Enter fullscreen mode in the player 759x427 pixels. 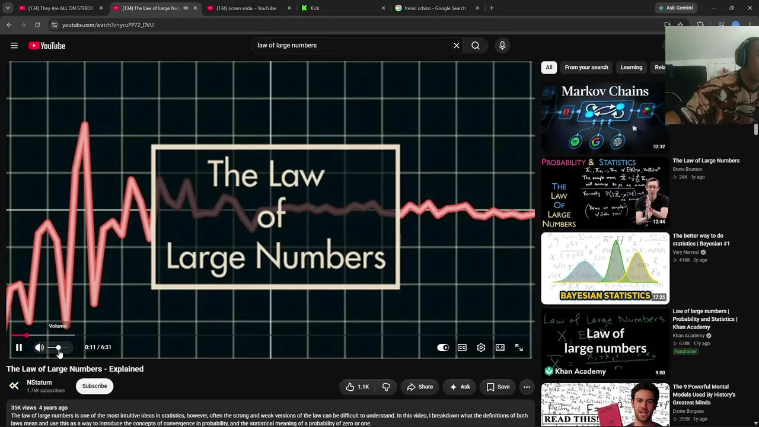519,348
